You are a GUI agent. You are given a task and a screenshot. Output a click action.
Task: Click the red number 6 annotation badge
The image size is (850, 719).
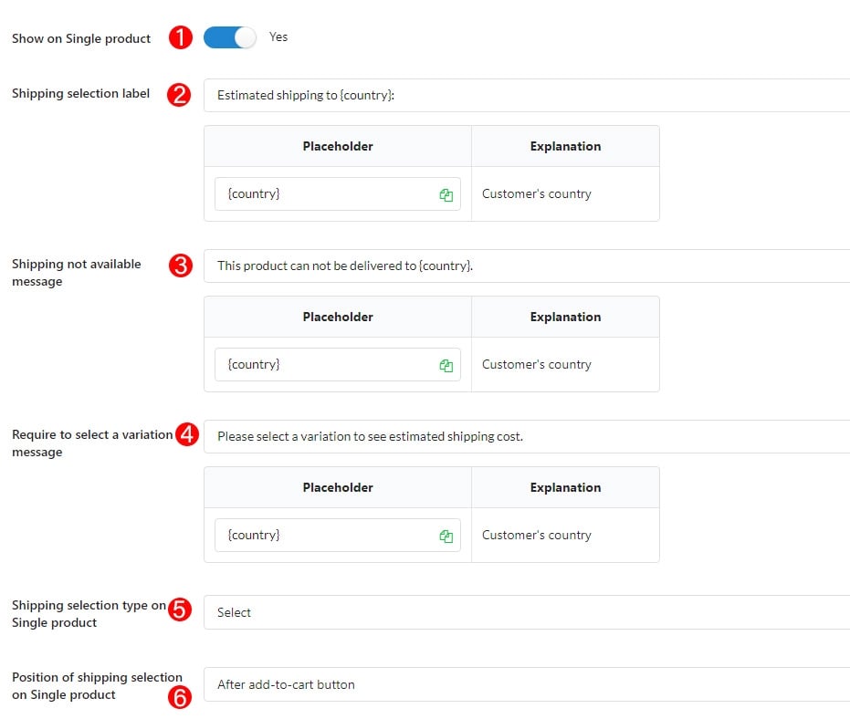pos(180,697)
